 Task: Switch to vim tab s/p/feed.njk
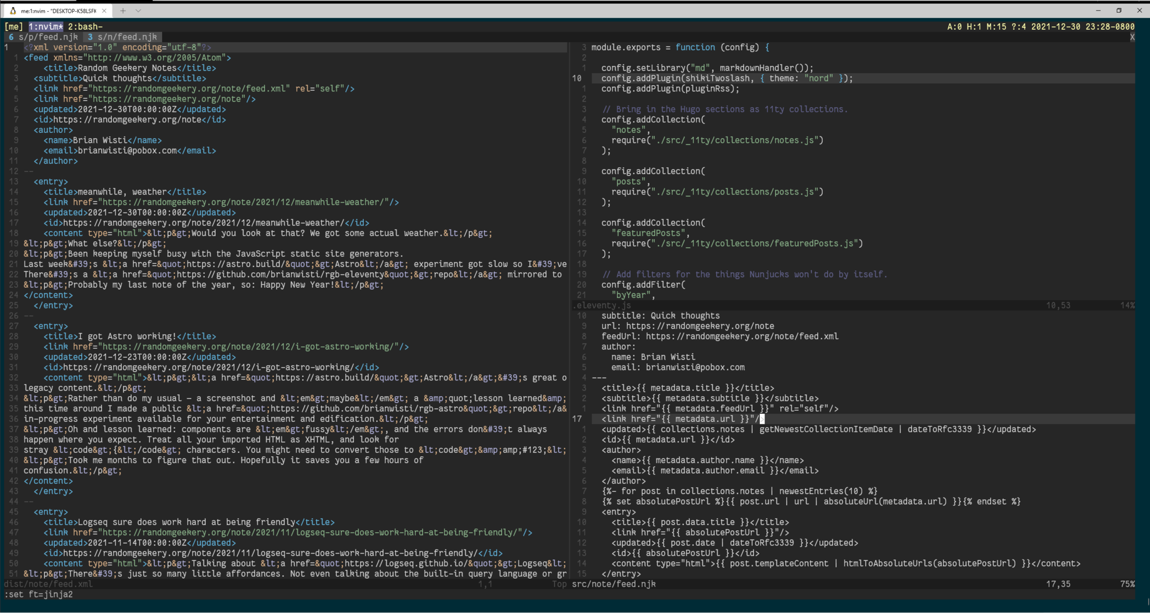[x=43, y=37]
